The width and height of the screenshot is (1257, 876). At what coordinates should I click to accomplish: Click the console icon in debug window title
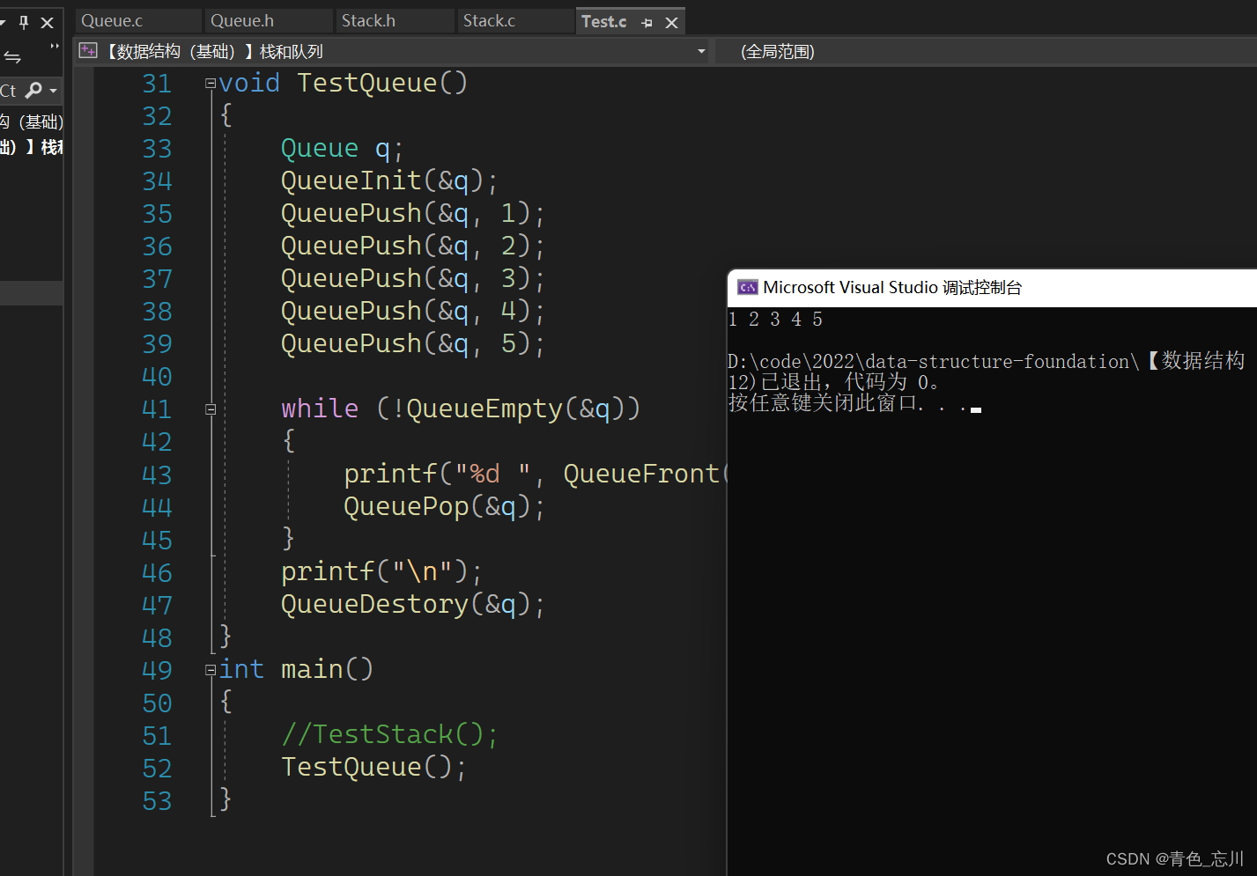coord(748,288)
